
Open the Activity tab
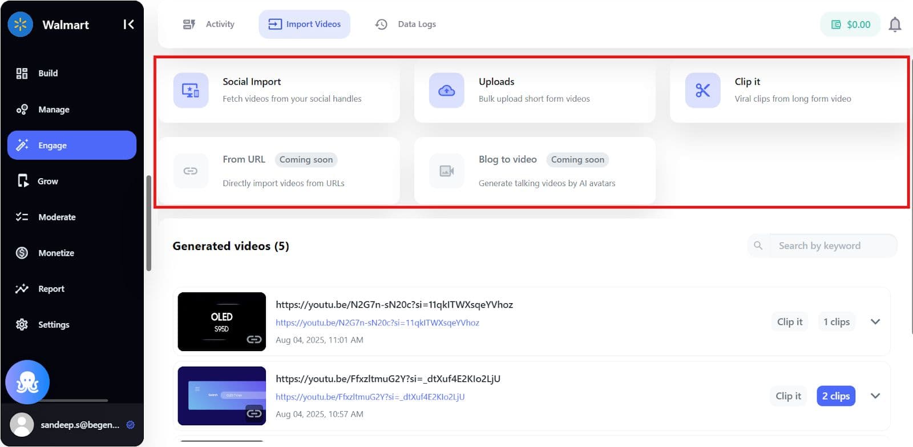[208, 24]
